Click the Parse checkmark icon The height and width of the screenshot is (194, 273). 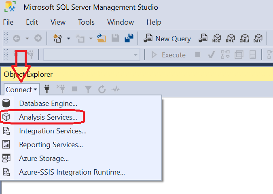(x=212, y=55)
